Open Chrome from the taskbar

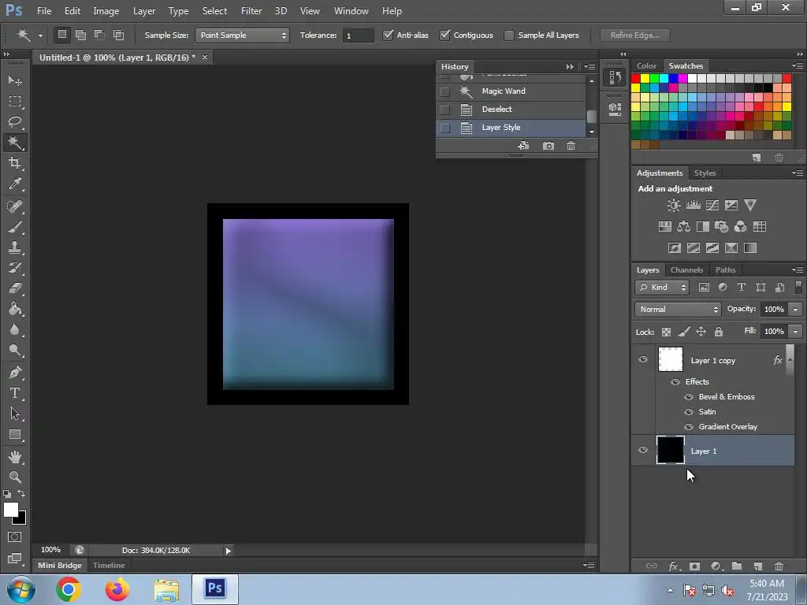[69, 589]
